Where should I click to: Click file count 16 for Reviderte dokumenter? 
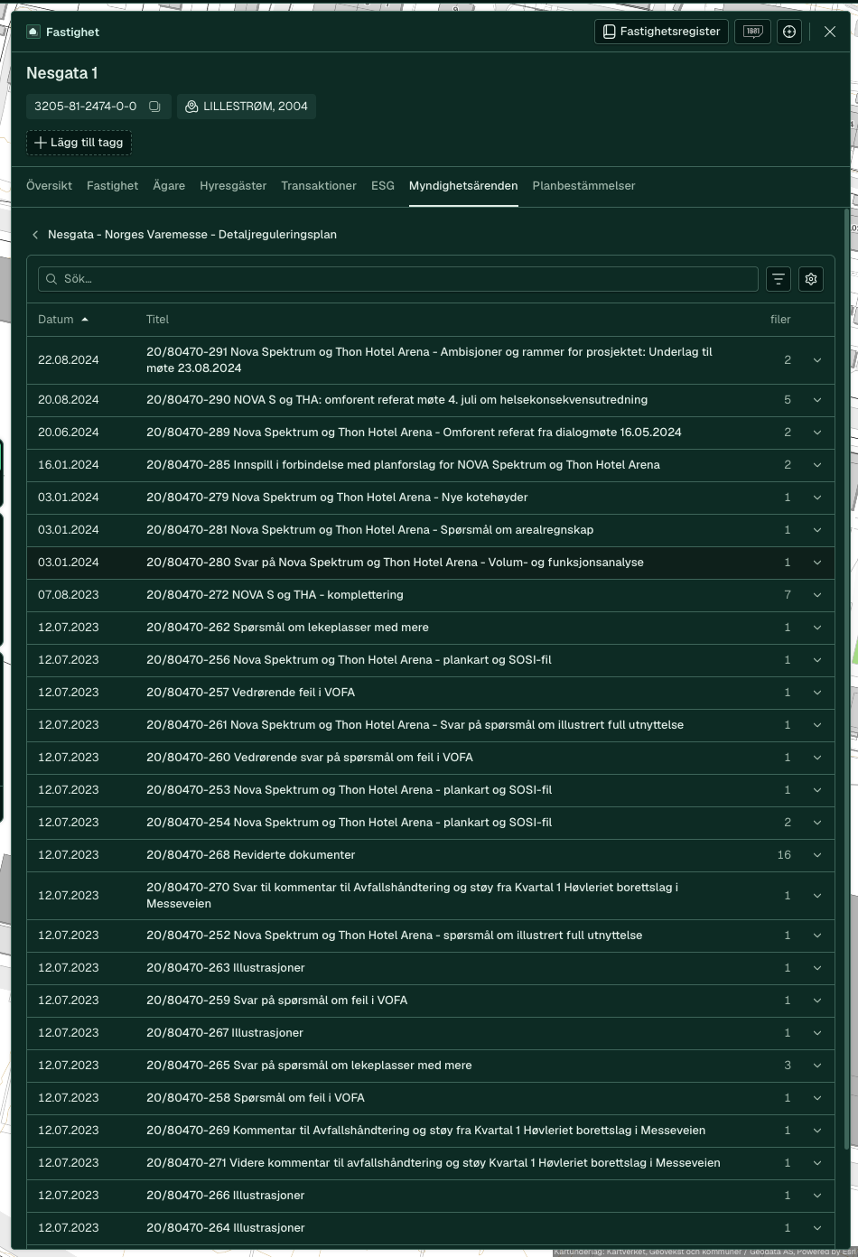point(784,855)
